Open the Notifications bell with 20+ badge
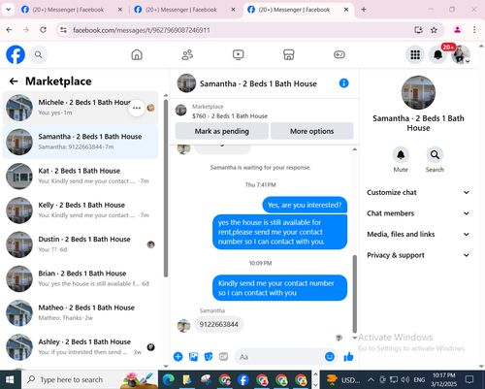 tap(437, 54)
